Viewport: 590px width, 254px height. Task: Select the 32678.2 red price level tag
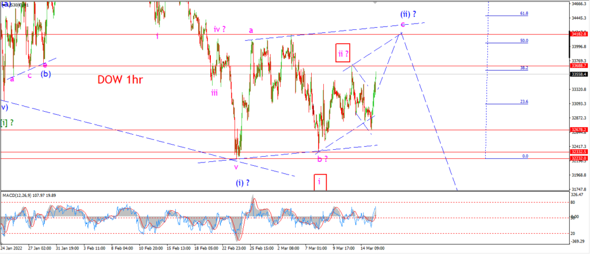(580, 130)
